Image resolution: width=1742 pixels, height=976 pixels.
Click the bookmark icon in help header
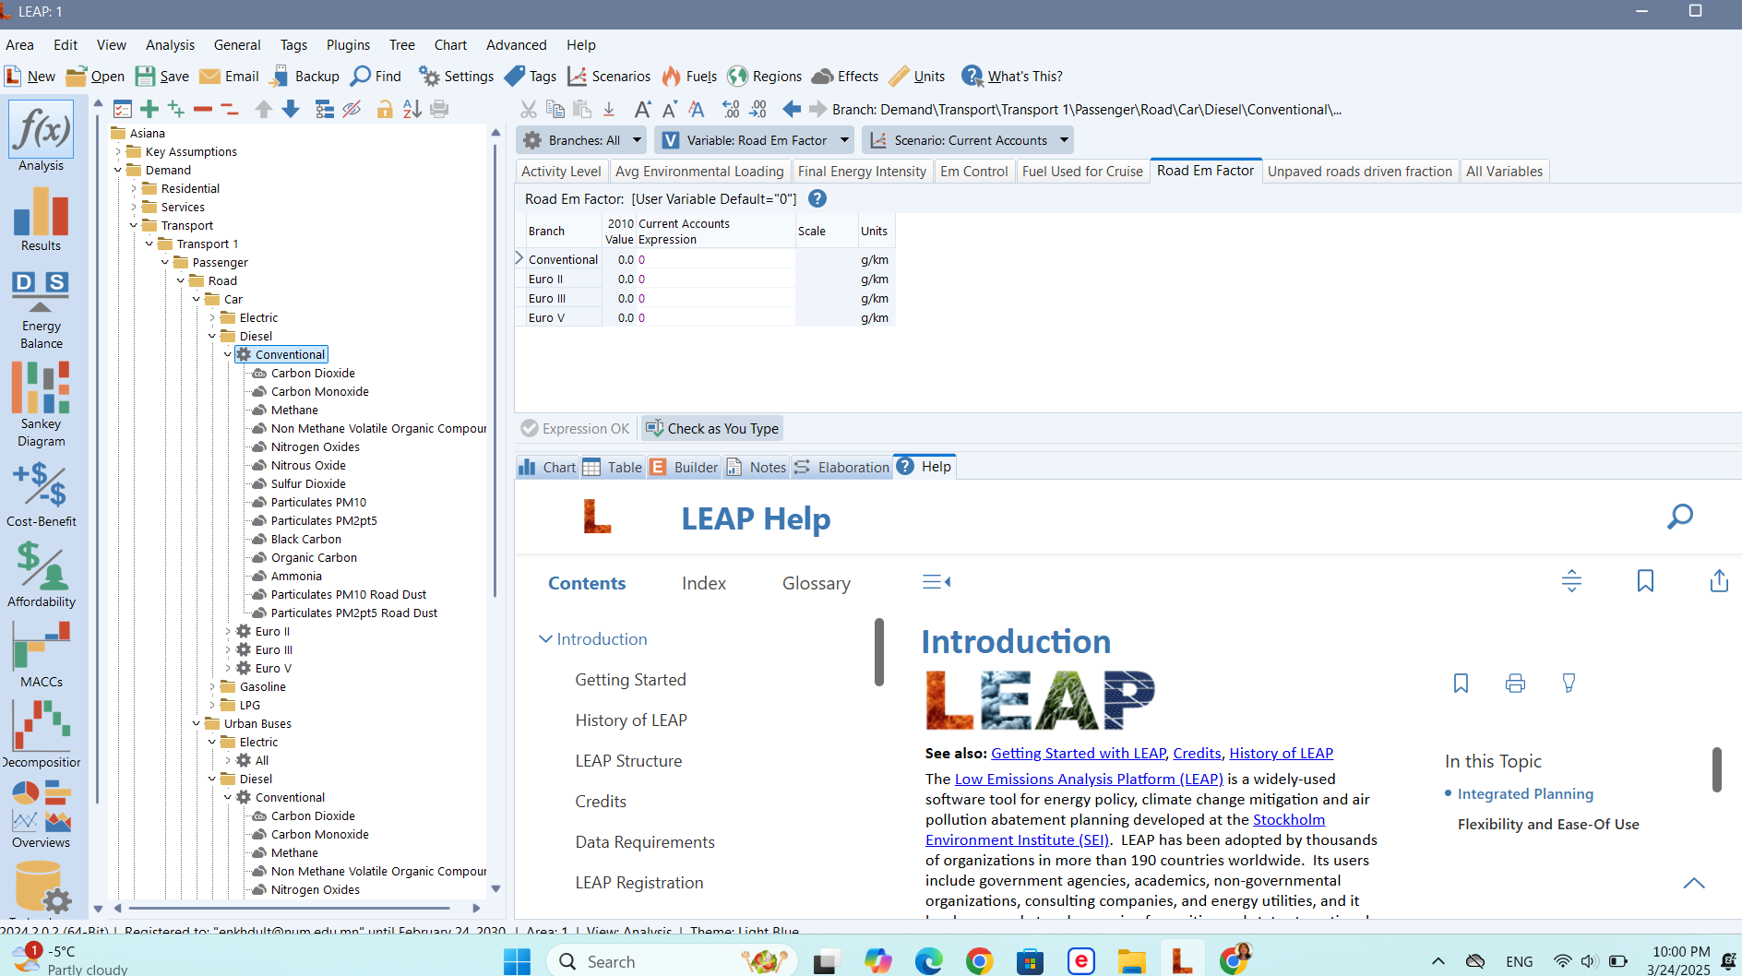point(1645,581)
